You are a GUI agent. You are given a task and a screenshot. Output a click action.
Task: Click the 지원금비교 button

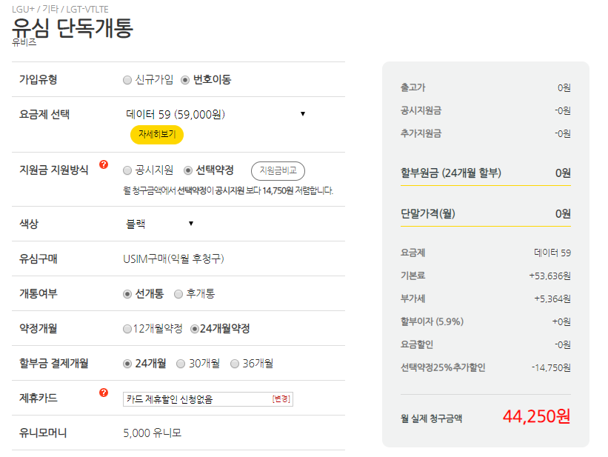click(278, 170)
